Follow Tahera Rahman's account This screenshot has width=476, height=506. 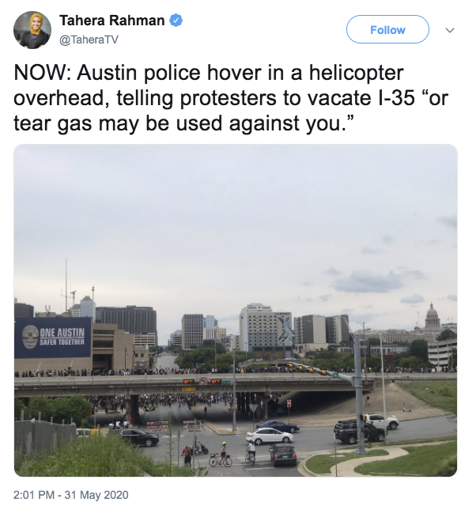(387, 29)
